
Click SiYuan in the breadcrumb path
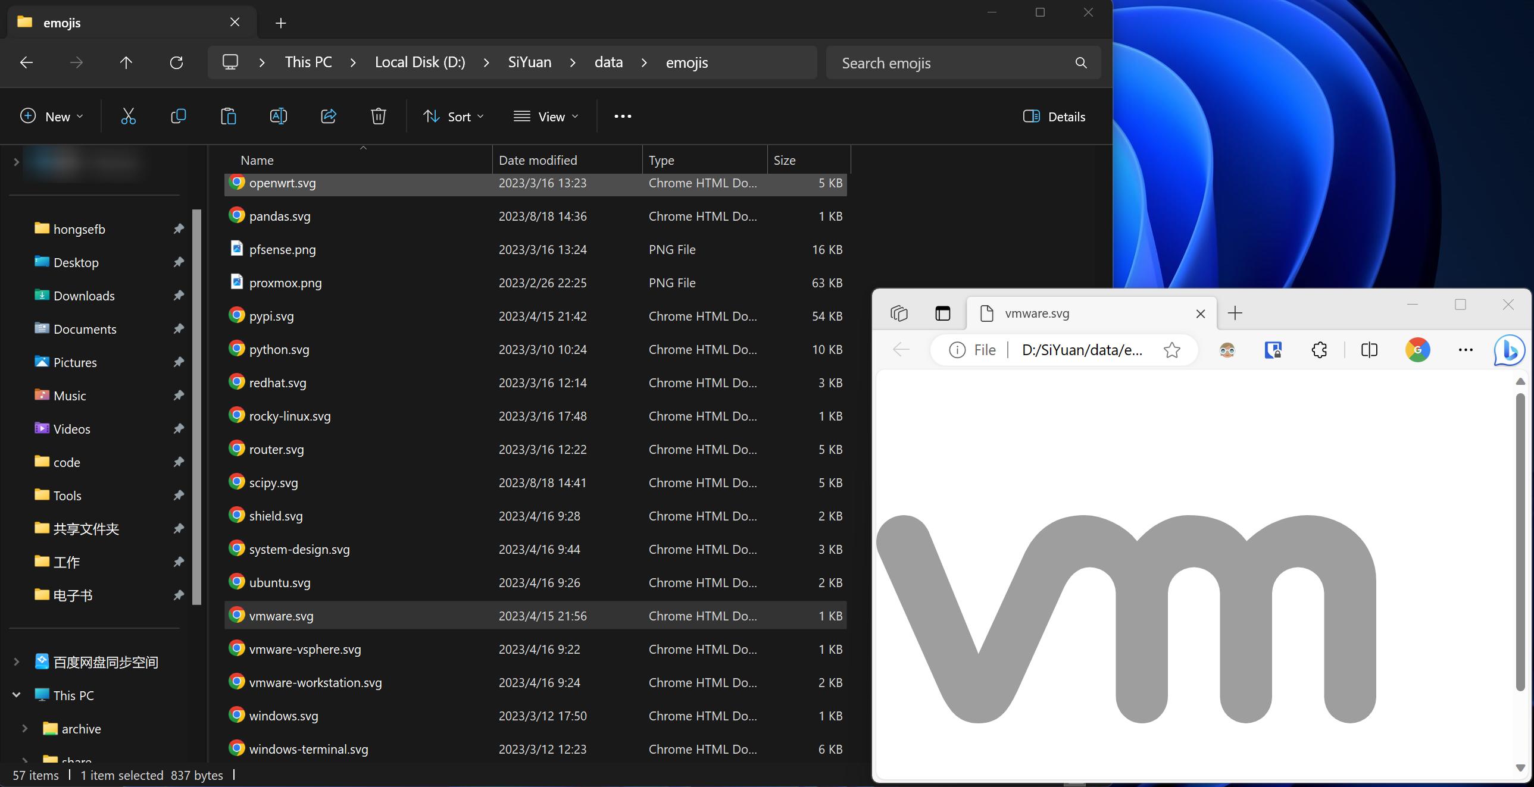coord(529,62)
